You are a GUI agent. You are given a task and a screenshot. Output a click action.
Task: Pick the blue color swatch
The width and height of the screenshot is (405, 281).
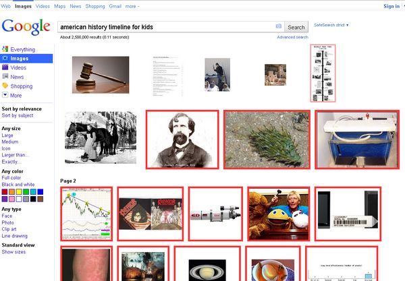[x=40, y=192]
